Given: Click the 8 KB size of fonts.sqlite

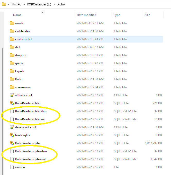Looking at the screenshot, I should pos(159,135).
